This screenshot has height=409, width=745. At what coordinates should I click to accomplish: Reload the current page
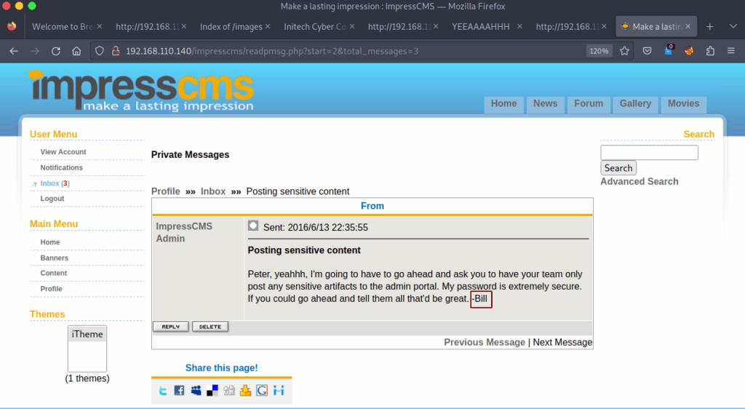[55, 51]
